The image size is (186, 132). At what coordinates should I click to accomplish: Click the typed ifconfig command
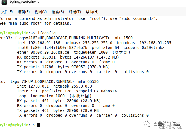point(46,33)
